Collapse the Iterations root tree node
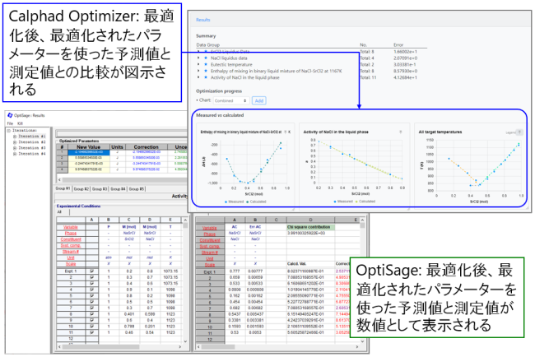The height and width of the screenshot is (357, 535). tap(9, 130)
